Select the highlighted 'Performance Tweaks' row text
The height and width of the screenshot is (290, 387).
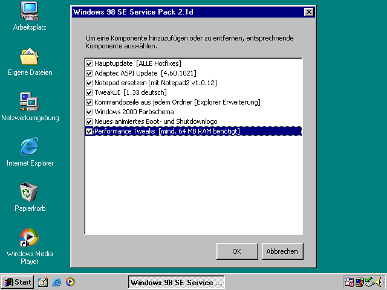pos(167,131)
